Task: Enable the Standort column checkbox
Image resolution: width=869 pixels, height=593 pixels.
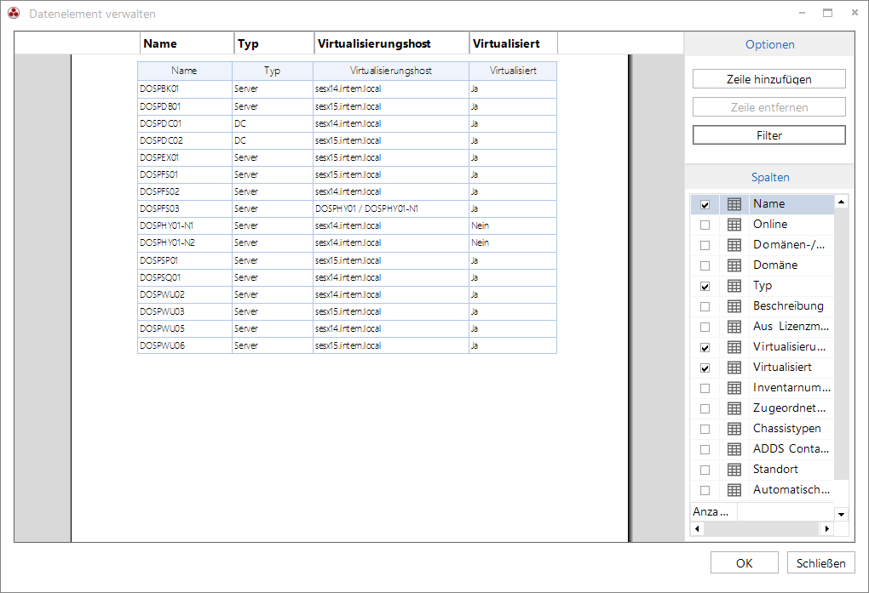Action: (705, 470)
